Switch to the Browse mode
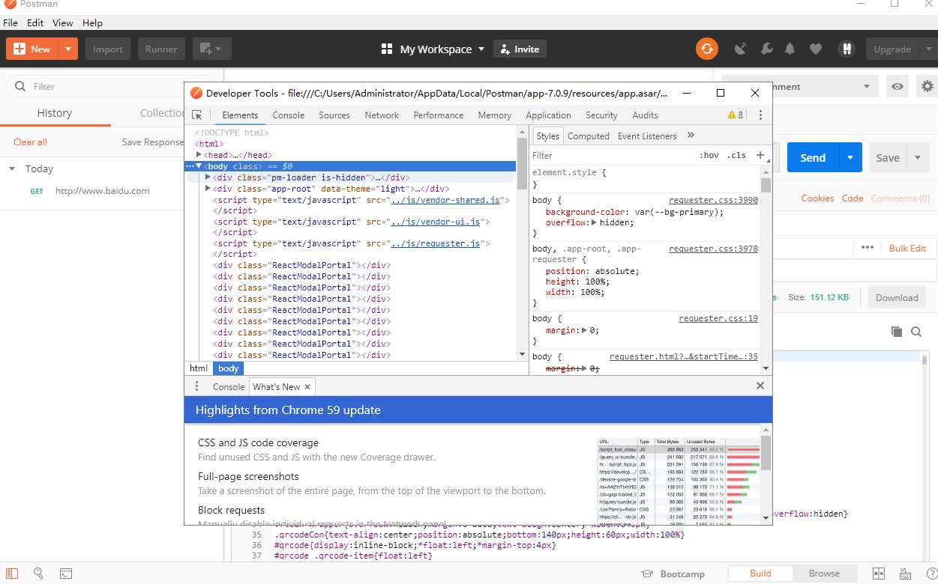 824,574
